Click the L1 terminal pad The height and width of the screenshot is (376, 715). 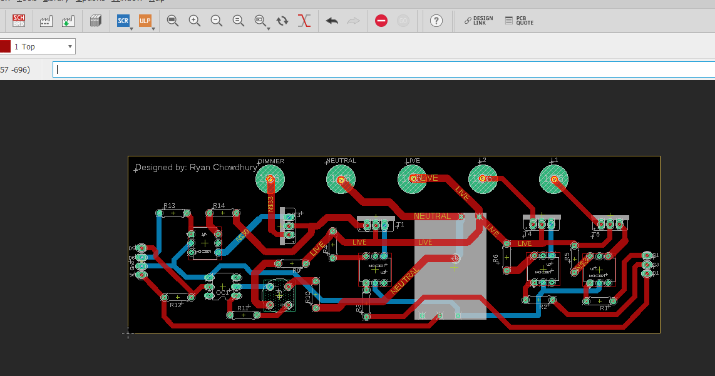[554, 179]
